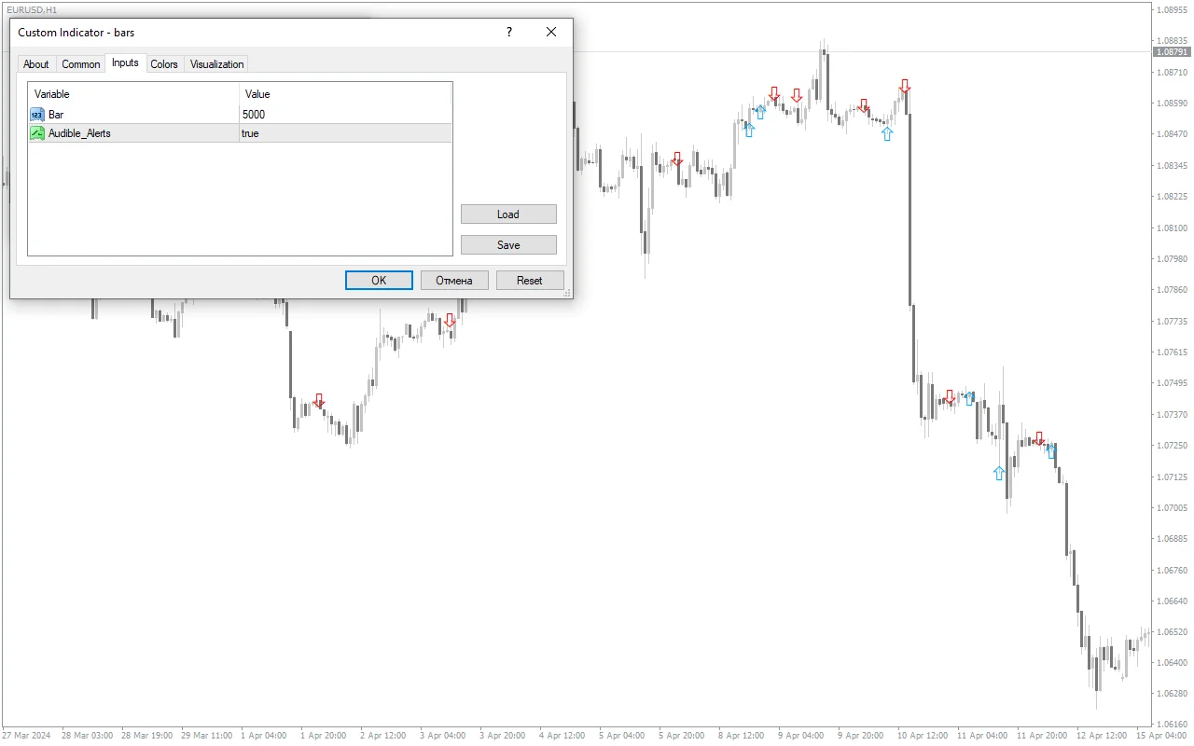The image size is (1194, 746).
Task: Click the blue up arrow below the 11 Apr candles
Action: click(998, 473)
